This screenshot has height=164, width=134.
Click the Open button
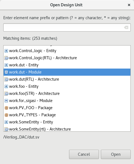116,154
